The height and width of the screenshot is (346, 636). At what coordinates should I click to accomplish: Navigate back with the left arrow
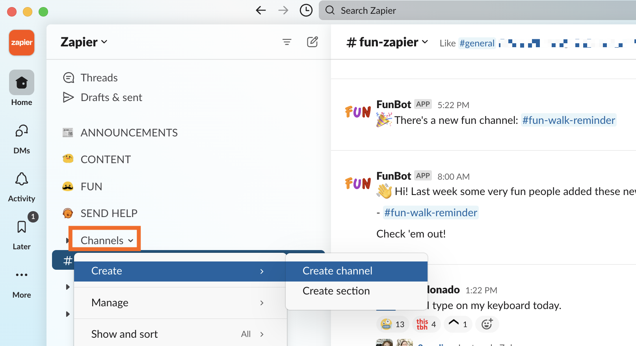pyautogui.click(x=261, y=10)
